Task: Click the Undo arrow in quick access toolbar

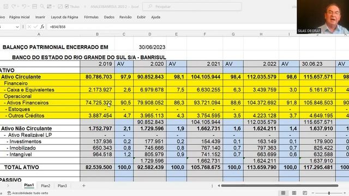Action: 23,7
